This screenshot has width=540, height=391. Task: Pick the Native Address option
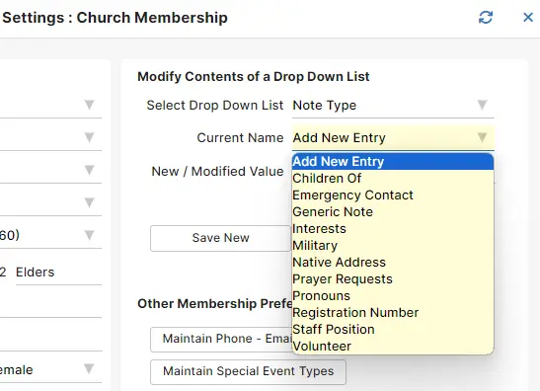point(393,263)
